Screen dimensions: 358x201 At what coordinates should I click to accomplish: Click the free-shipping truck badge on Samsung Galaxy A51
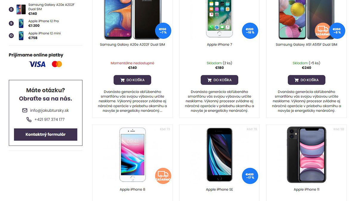[x=323, y=31]
